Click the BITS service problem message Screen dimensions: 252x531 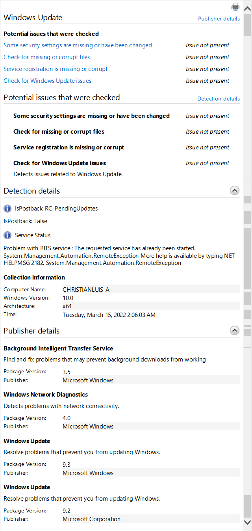pyautogui.click(x=119, y=255)
